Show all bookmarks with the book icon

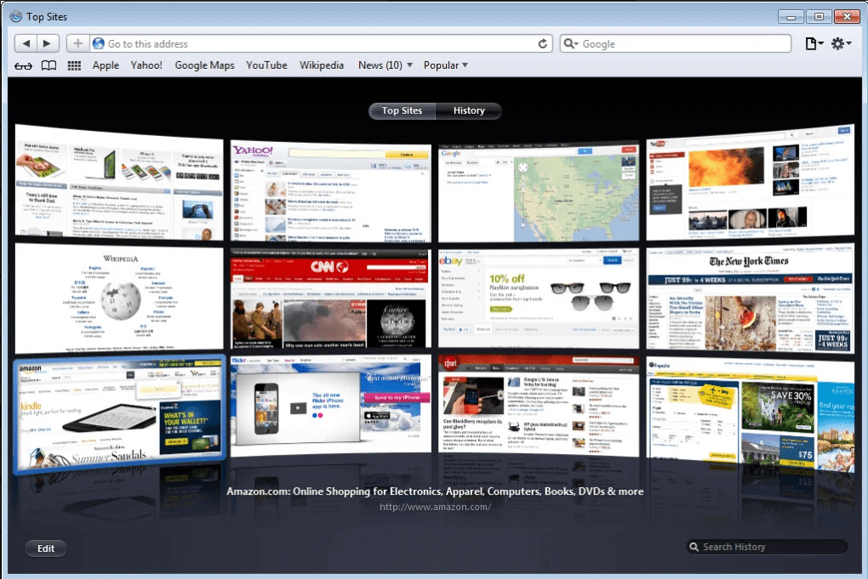[49, 65]
